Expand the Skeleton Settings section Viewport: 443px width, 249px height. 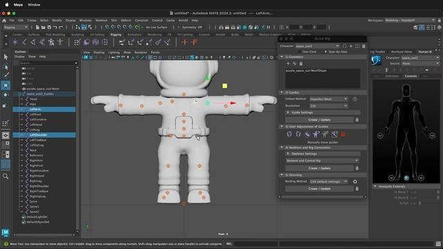323,154
